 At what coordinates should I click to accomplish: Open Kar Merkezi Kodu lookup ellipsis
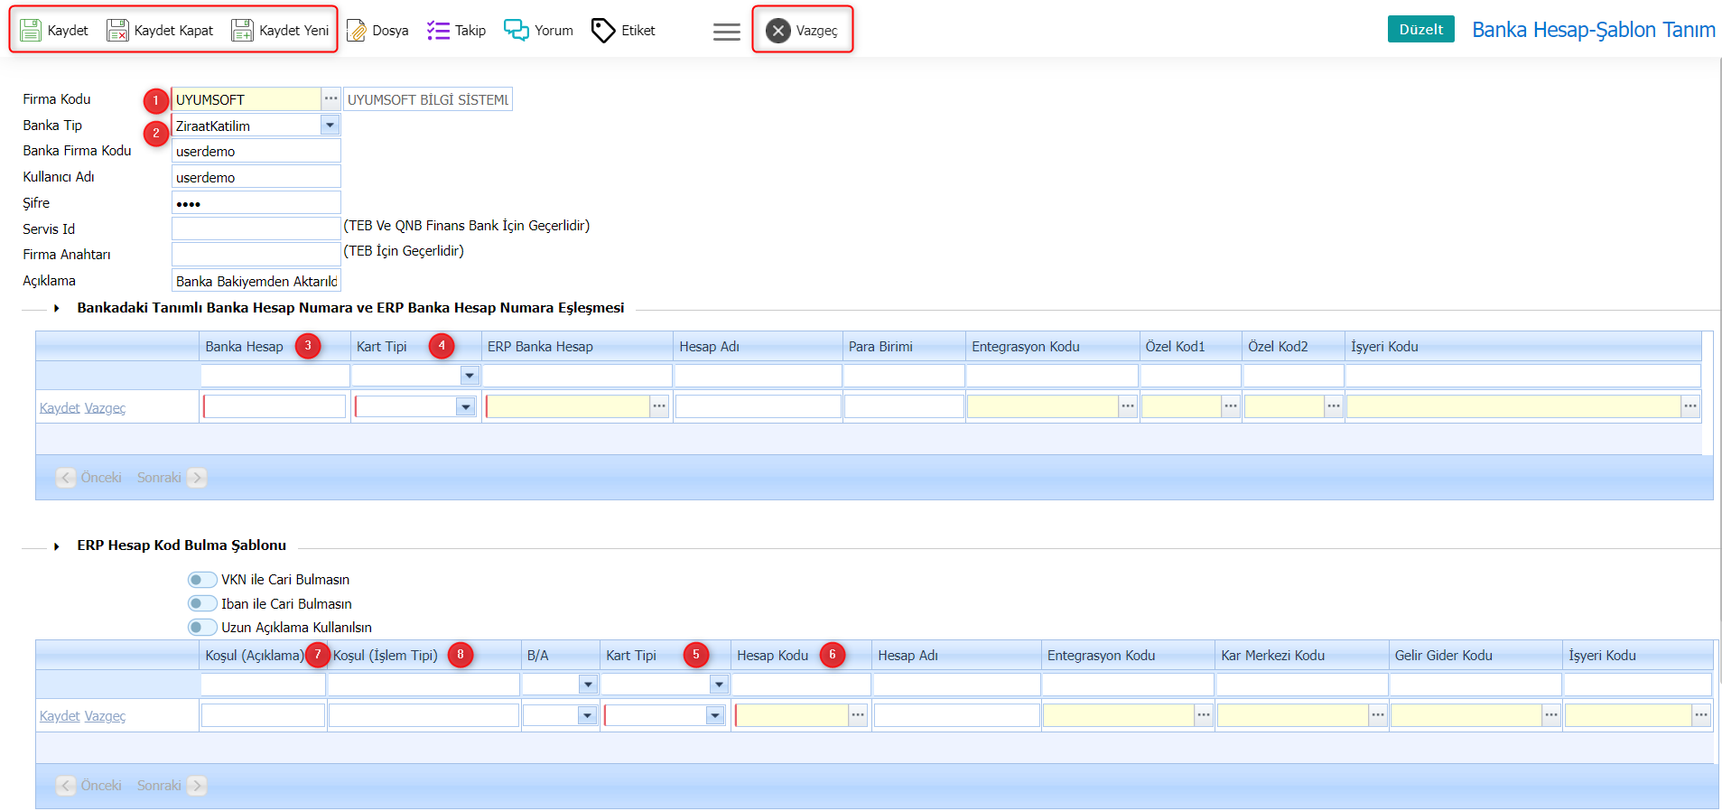(1378, 715)
